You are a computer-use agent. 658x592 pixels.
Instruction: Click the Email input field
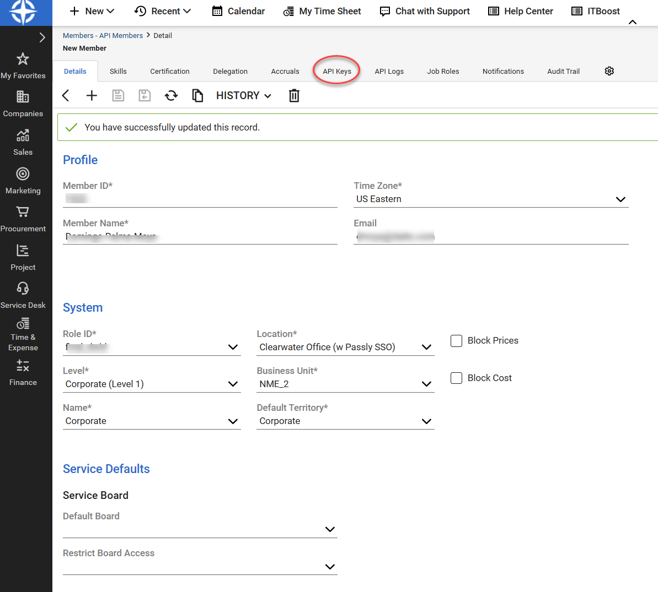tap(491, 237)
